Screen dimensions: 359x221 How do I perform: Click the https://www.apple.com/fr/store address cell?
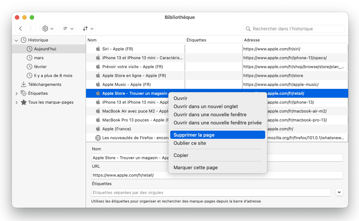tap(295, 76)
